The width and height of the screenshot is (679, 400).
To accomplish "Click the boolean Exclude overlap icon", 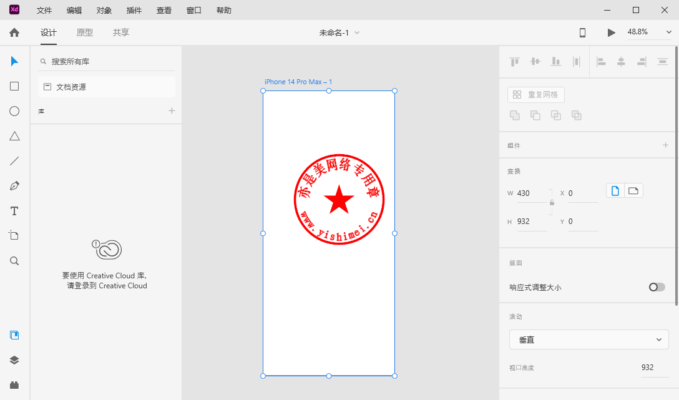I will [577, 115].
